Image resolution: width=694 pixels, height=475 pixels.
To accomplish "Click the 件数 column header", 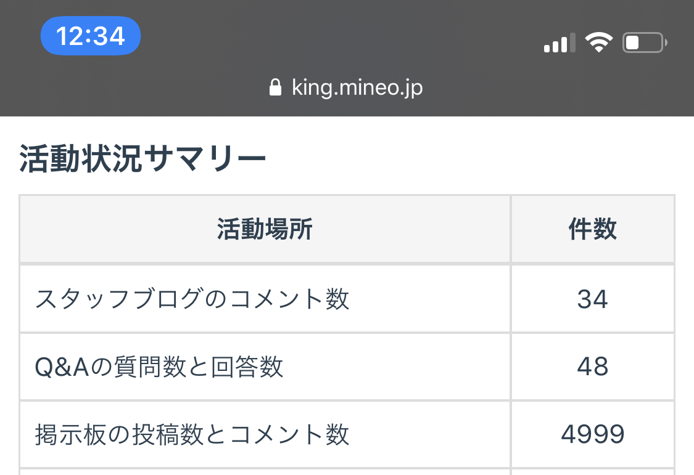I will (x=592, y=229).
